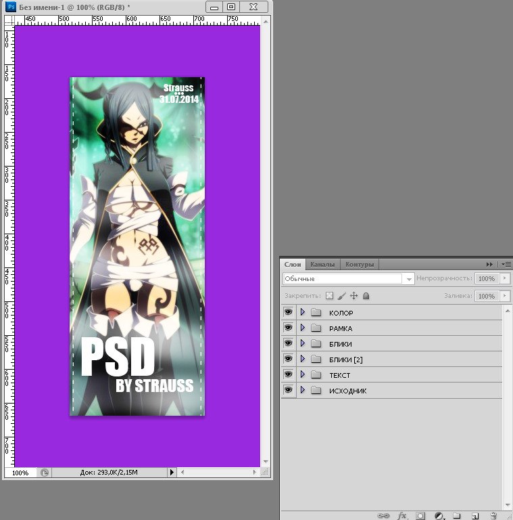513x520 pixels.
Task: Lock position move icon
Action: [x=353, y=295]
